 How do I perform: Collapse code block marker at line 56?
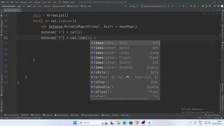[16, 60]
